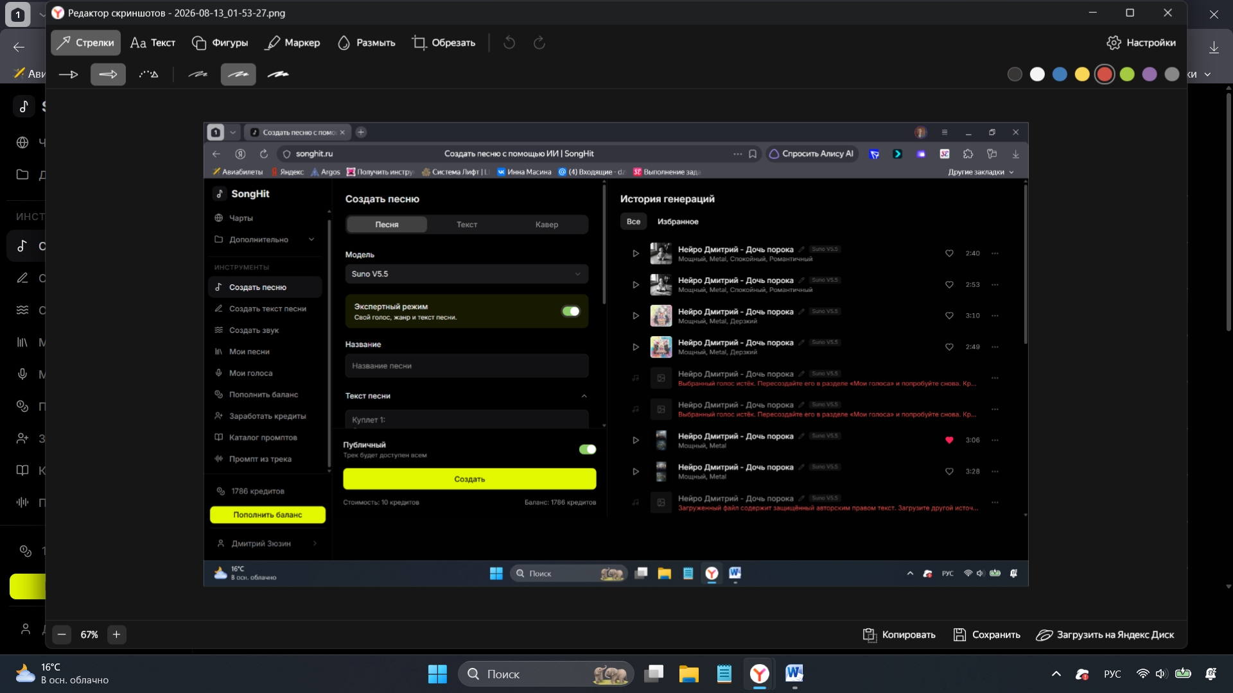Open the Windows Start menu
Screen dimensions: 1233x693
click(x=437, y=674)
